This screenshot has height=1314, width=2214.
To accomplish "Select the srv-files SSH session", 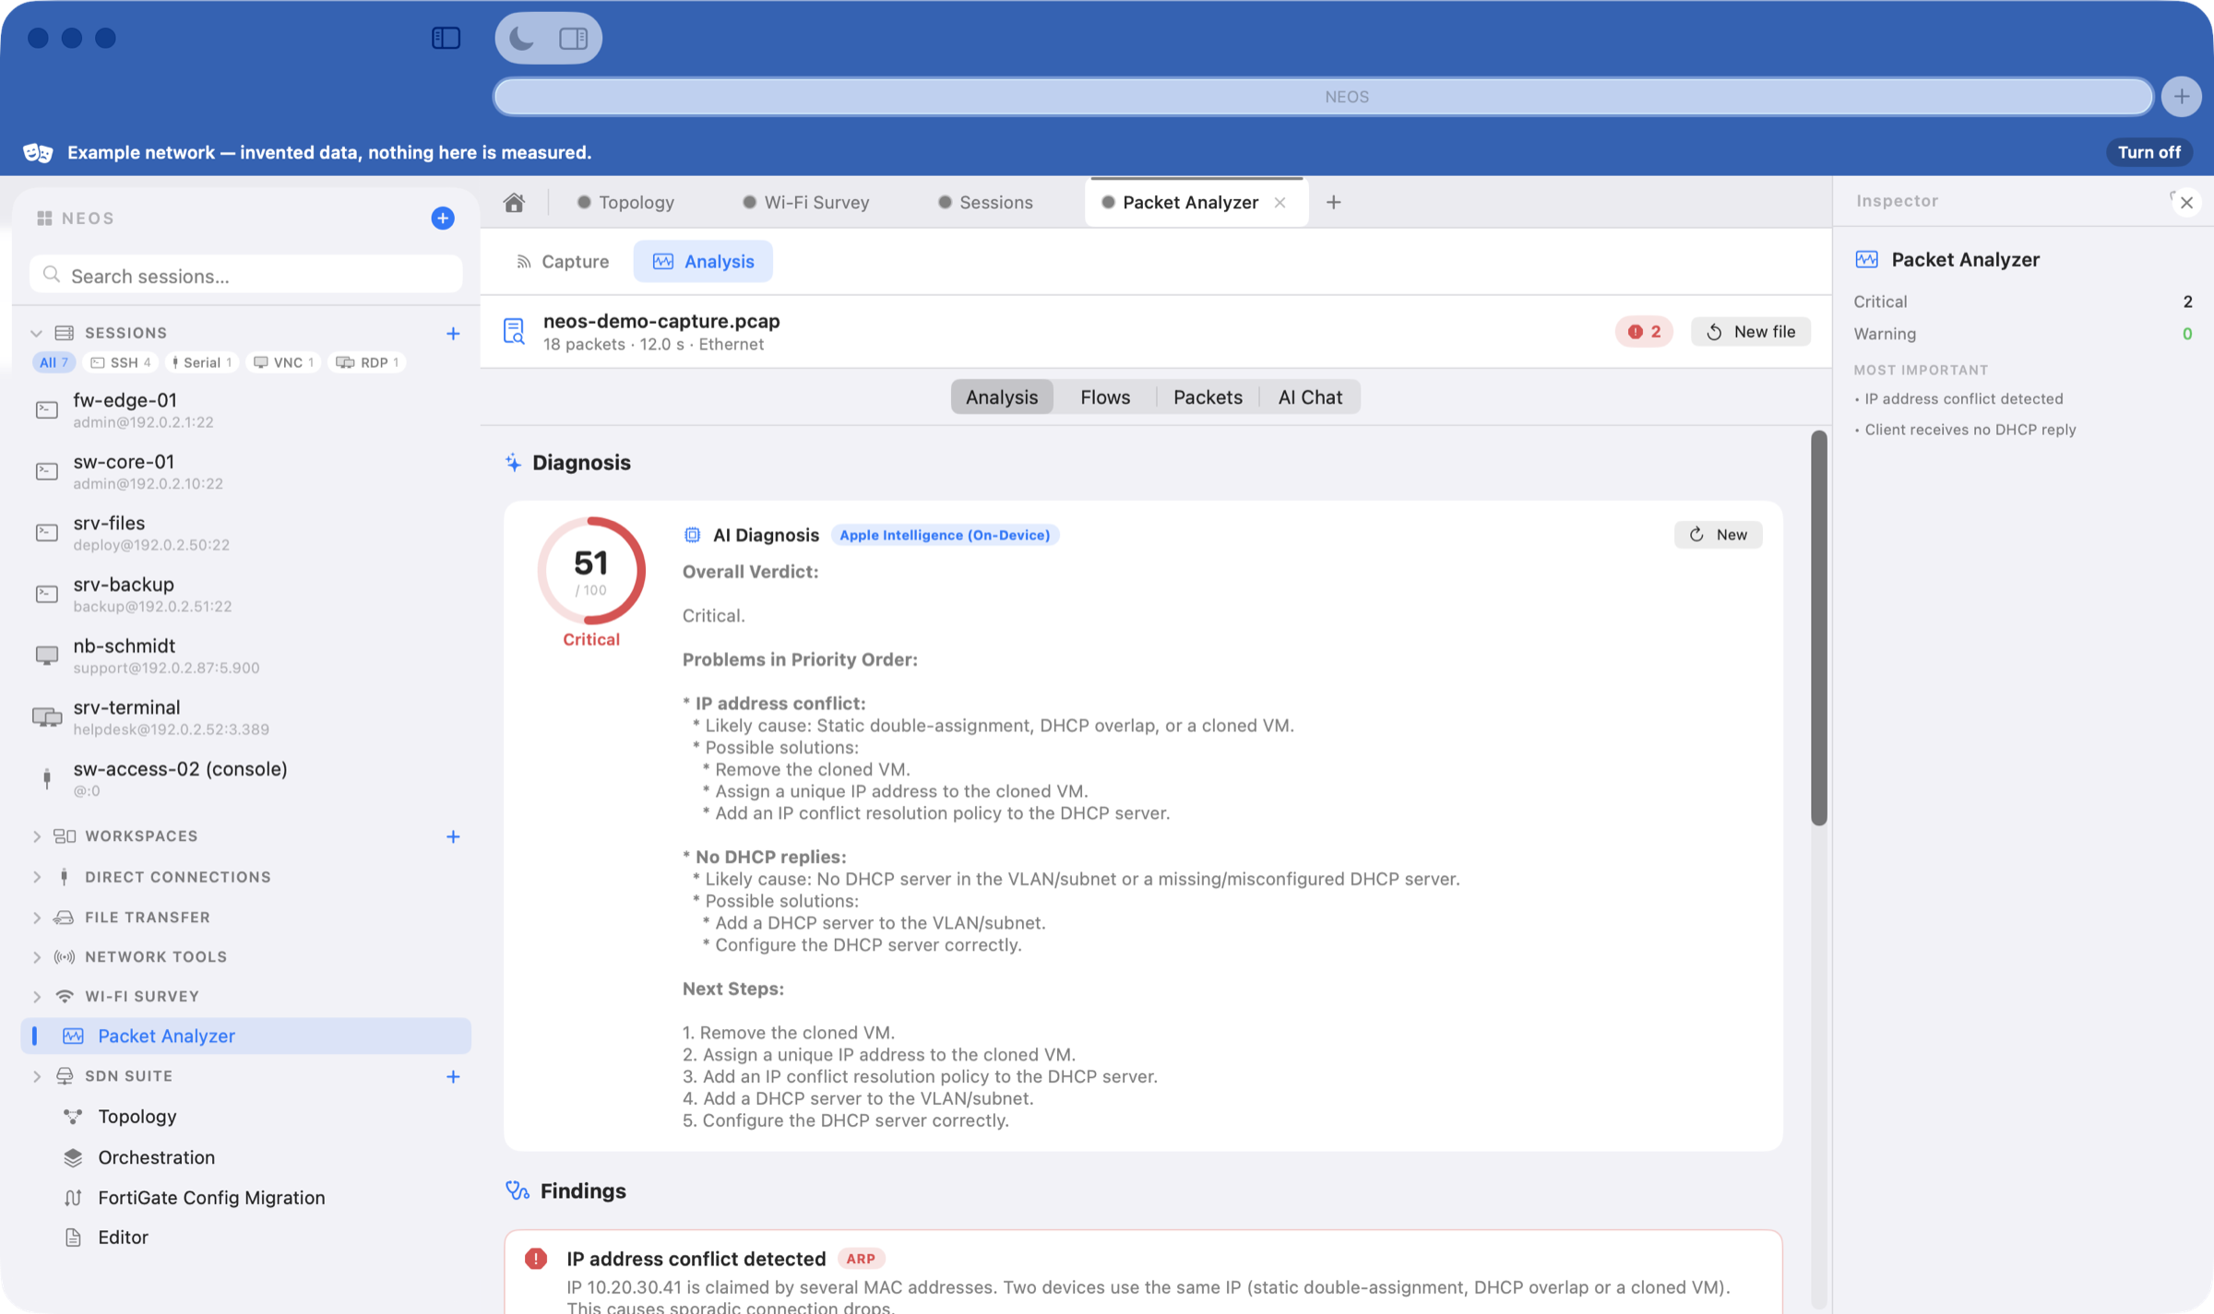I will (x=246, y=533).
